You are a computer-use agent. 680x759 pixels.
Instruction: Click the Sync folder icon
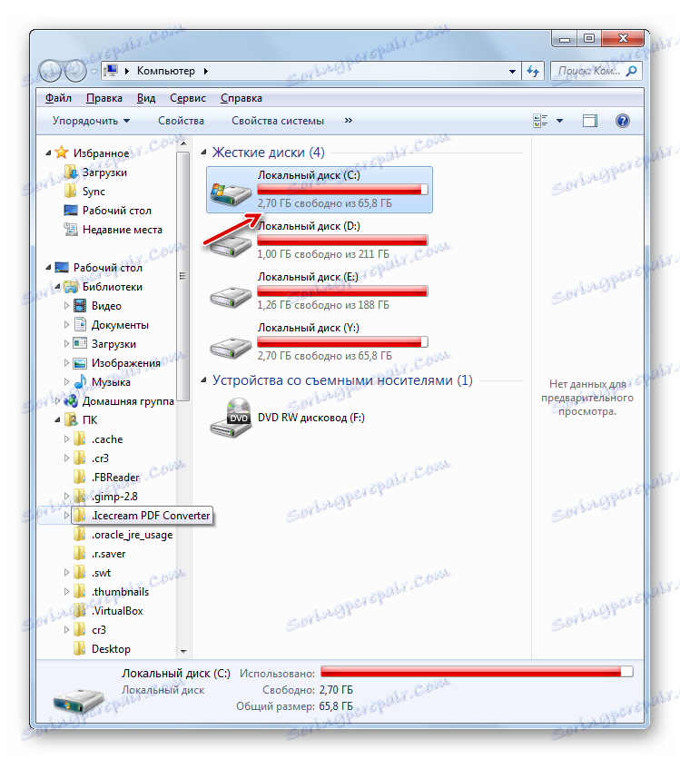(71, 191)
